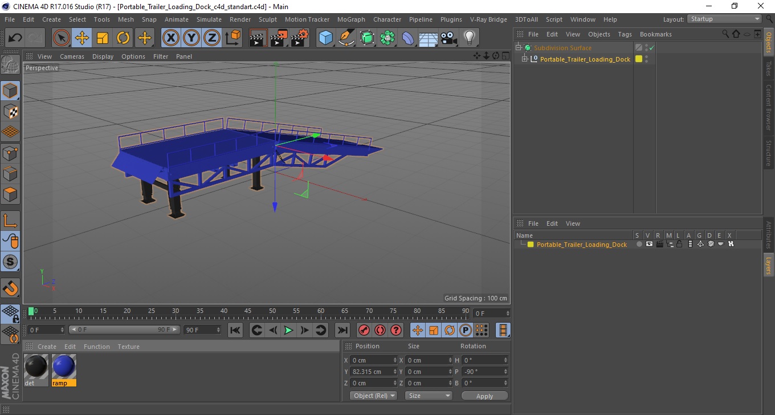Screen dimensions: 775x415
Task: Play the animation forward
Action: click(289, 330)
